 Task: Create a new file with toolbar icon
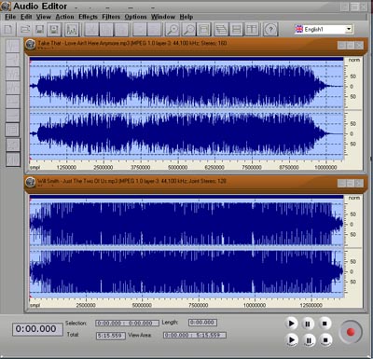(8, 30)
